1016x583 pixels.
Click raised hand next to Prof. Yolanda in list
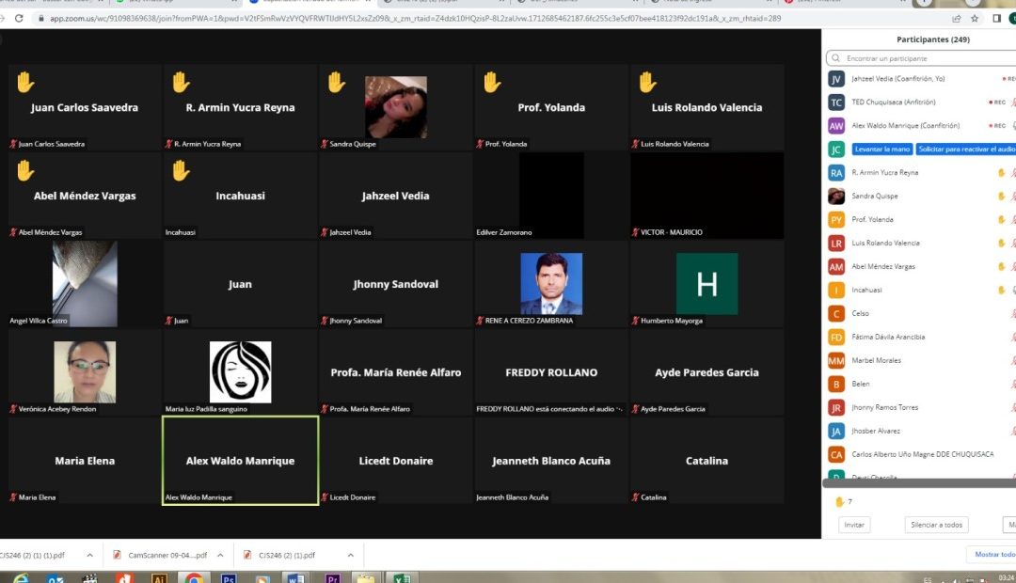(x=1001, y=220)
